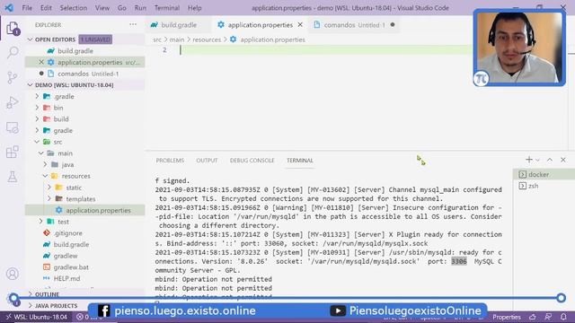Expand the static folder
This screenshot has height=323, width=575.
point(49,188)
